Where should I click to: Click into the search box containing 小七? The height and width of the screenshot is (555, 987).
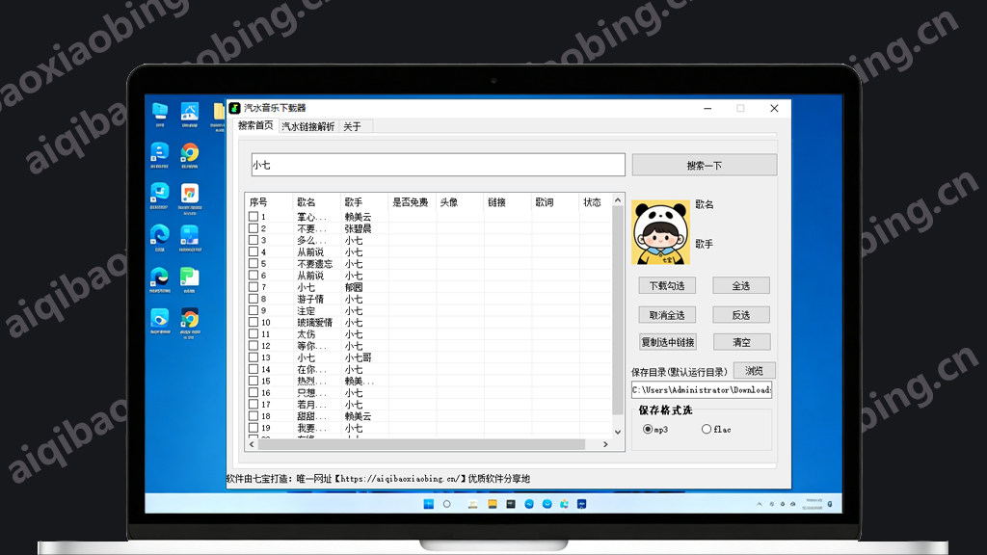[439, 165]
